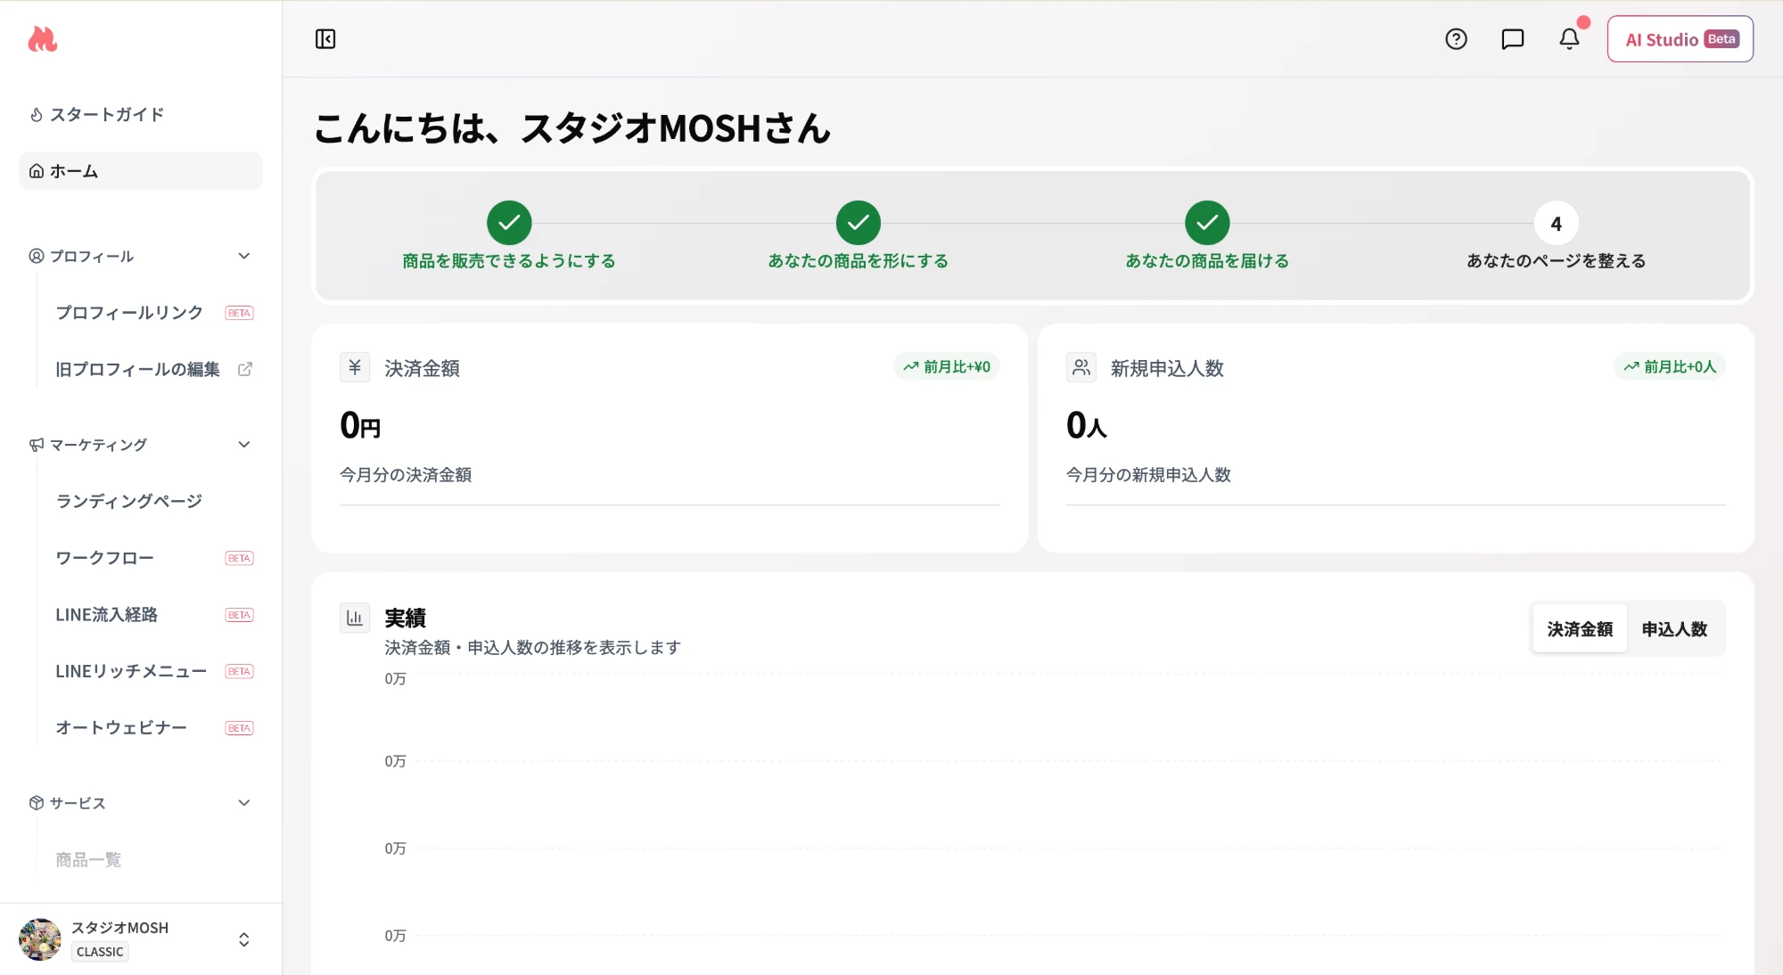
Task: Click step 4 circle for あなたのページを整える
Action: [1557, 224]
